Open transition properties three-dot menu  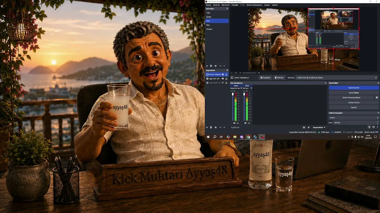pos(377,127)
